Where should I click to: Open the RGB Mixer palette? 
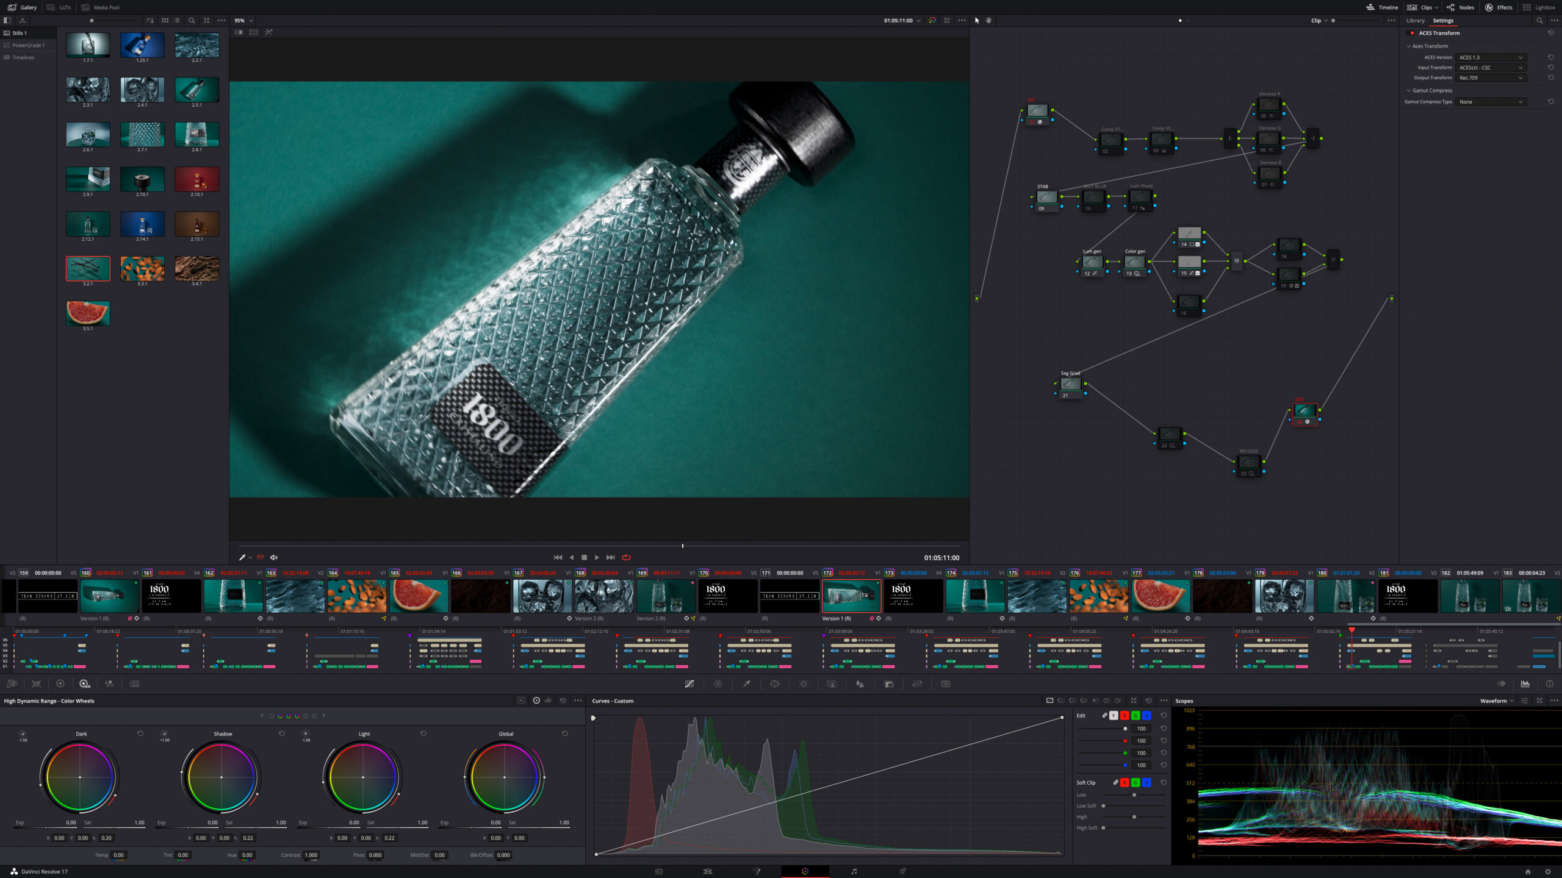[109, 683]
